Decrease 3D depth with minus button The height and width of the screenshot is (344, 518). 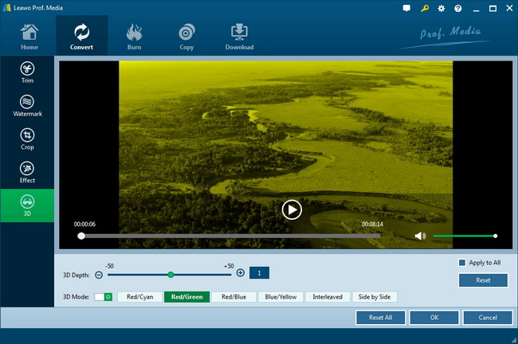(x=99, y=274)
